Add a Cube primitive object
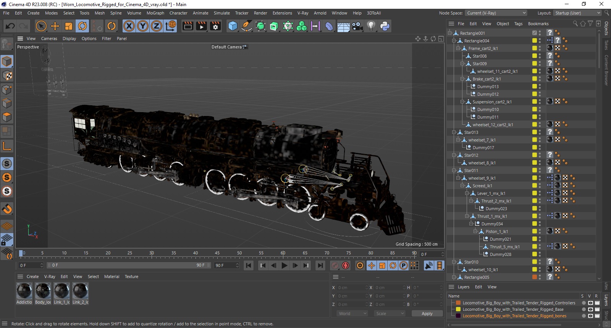This screenshot has width=611, height=328. click(x=233, y=26)
